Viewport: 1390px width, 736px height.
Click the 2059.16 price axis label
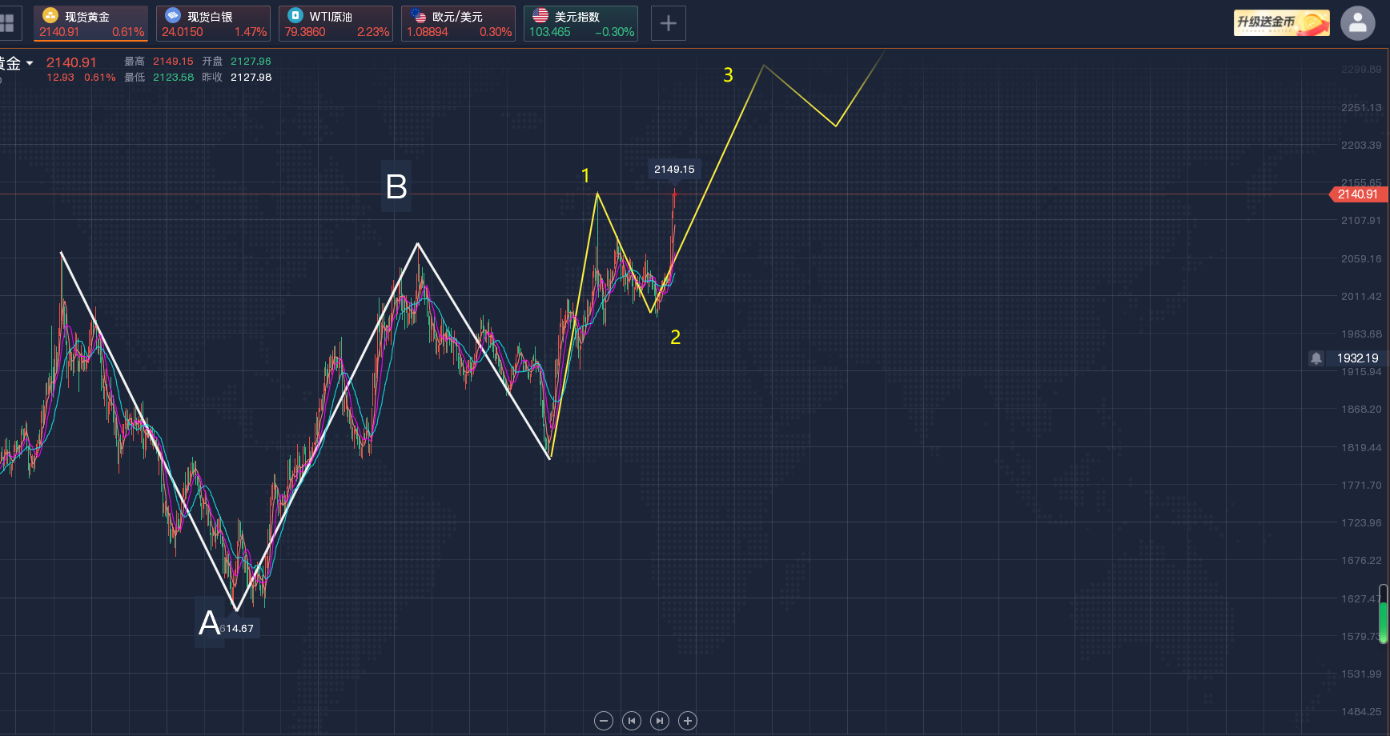1361,258
